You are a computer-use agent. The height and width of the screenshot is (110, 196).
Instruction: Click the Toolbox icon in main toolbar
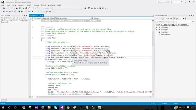click(x=95, y=8)
